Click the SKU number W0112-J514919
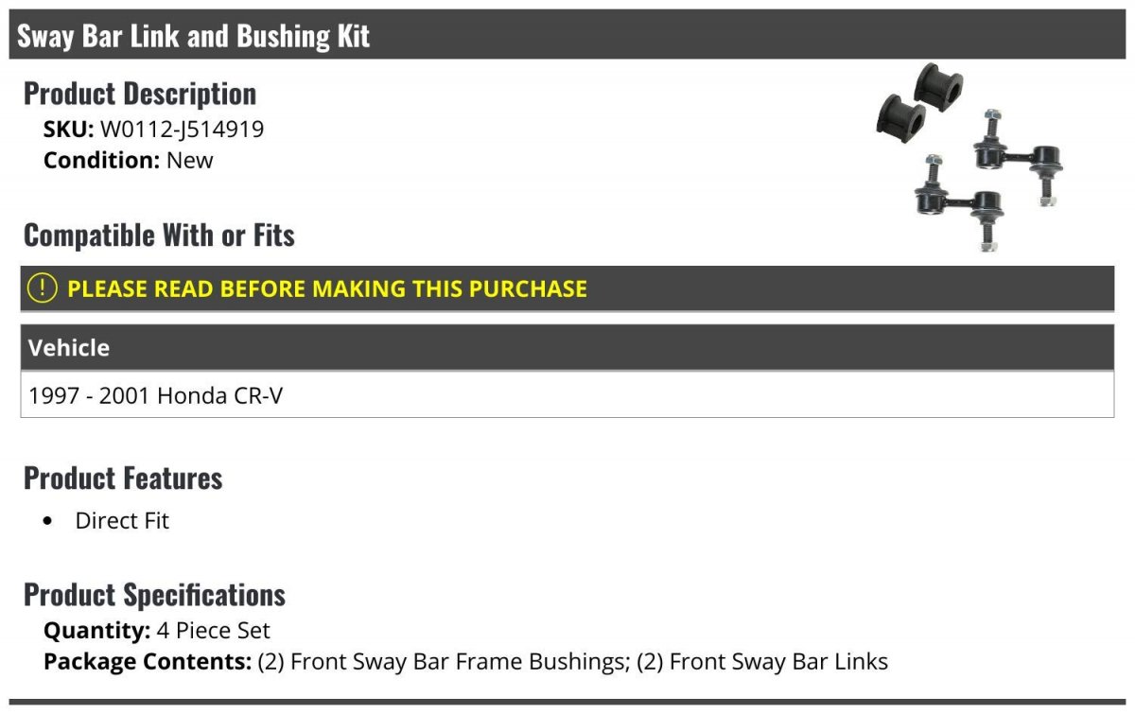Image resolution: width=1135 pixels, height=714 pixels. (x=182, y=129)
